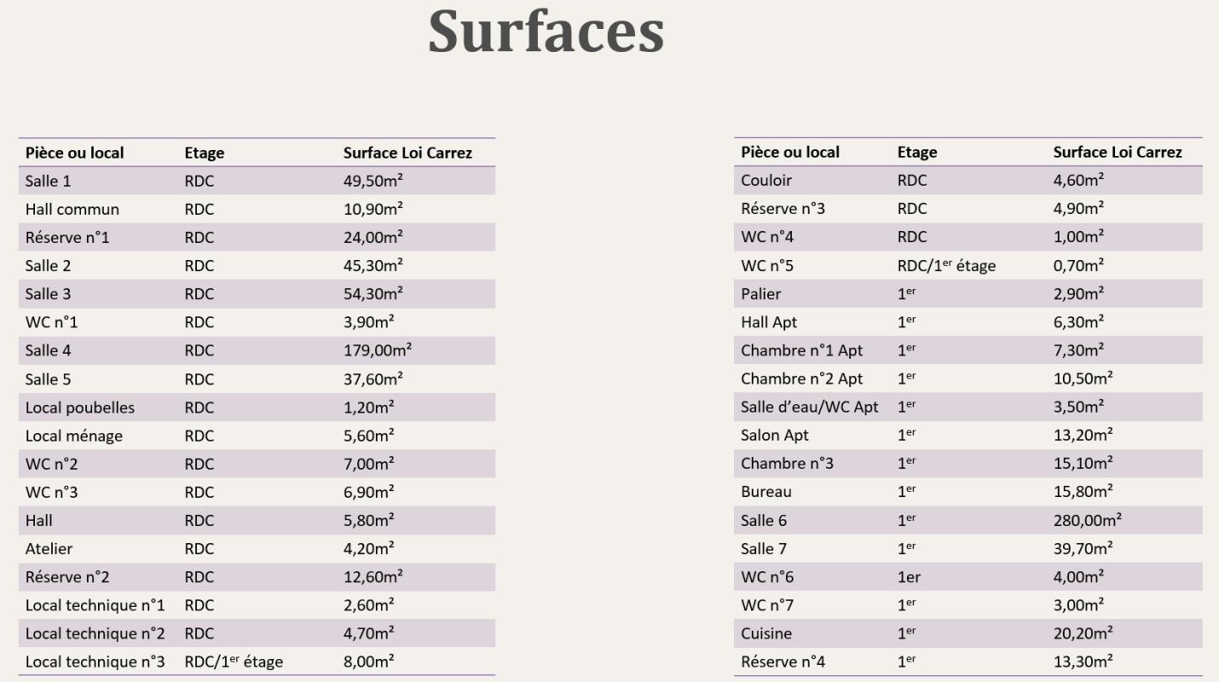The image size is (1219, 682).
Task: Select the 'Atelier' table entry
Action: [x=49, y=549]
